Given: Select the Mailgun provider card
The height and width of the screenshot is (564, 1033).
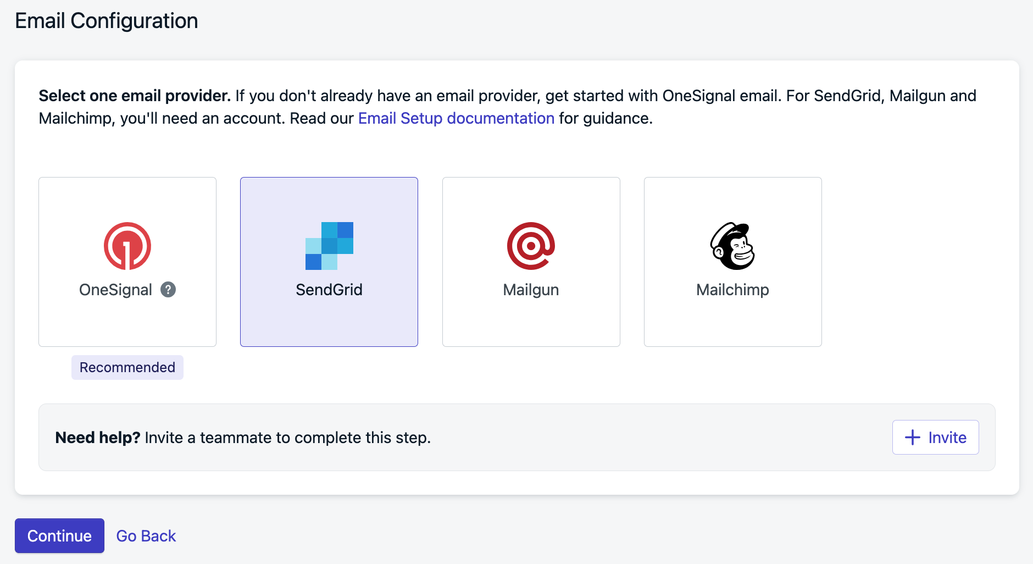Looking at the screenshot, I should (x=531, y=262).
